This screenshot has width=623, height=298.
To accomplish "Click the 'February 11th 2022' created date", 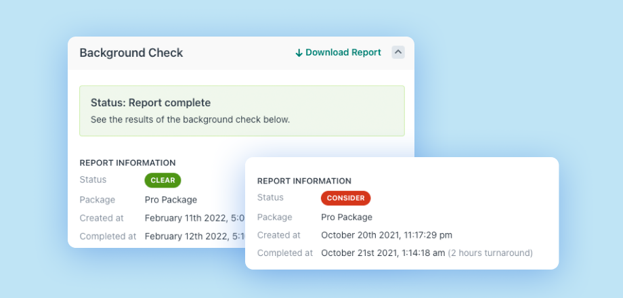I will (194, 218).
